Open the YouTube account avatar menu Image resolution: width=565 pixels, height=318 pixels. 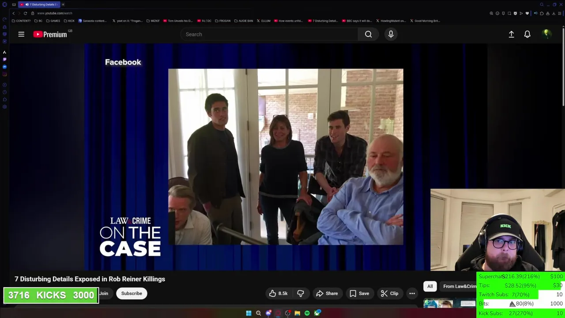[x=546, y=34]
